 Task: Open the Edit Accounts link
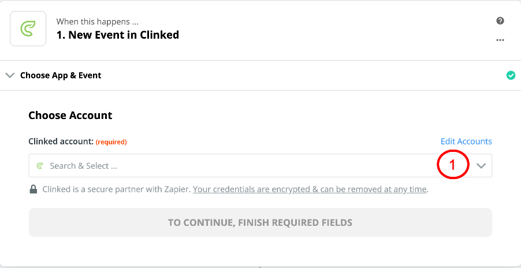click(466, 142)
